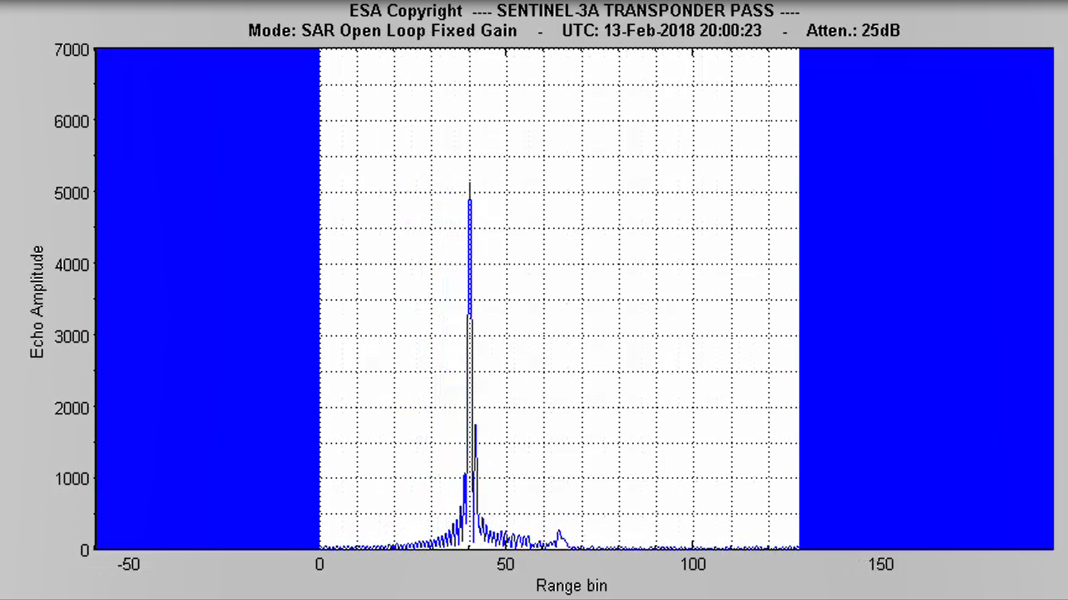
Task: Click the 'Mode: SAR Open Loop Fixed Gain' text
Action: 382,30
